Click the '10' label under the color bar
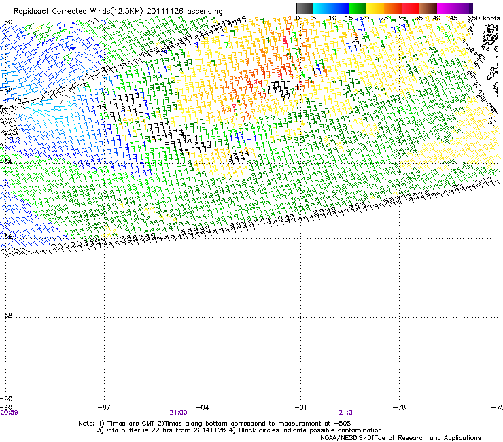 (332, 18)
